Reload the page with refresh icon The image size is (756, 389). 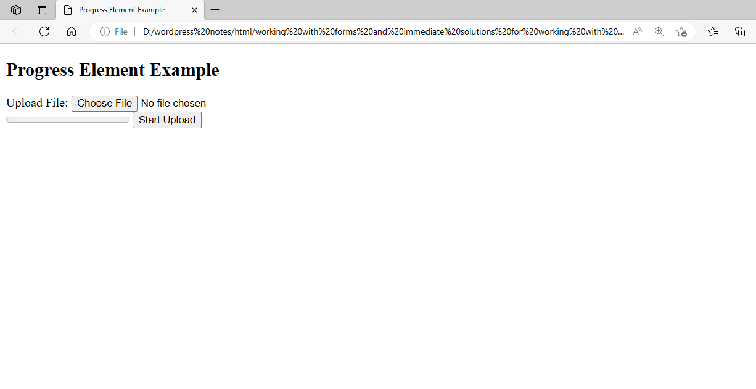44,31
